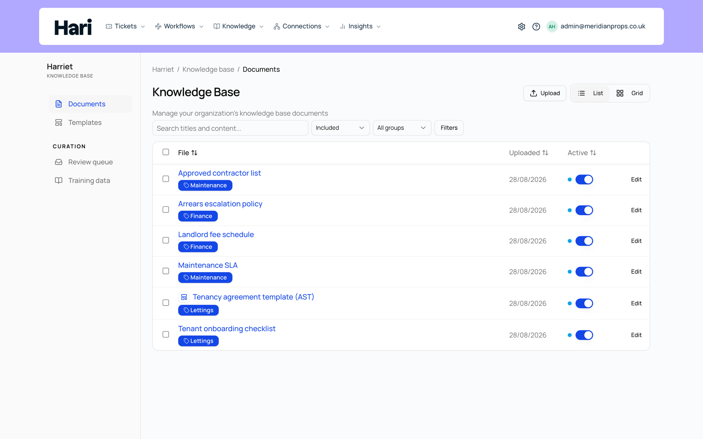Click the Finance tag on Landlord fee schedule
The height and width of the screenshot is (439, 703).
[x=198, y=247]
